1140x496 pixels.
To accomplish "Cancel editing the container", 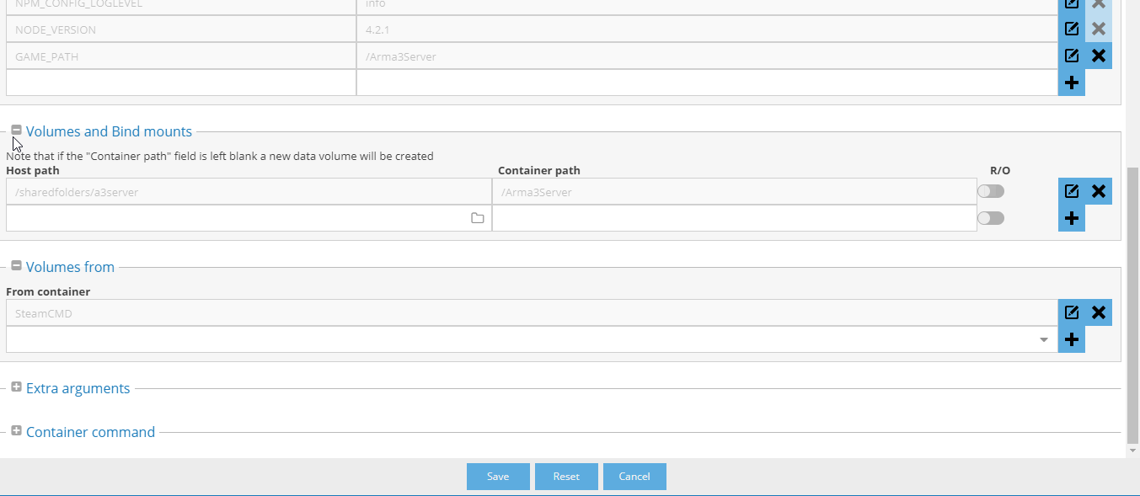I will point(634,476).
